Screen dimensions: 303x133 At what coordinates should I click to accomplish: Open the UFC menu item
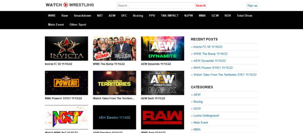tap(124, 16)
